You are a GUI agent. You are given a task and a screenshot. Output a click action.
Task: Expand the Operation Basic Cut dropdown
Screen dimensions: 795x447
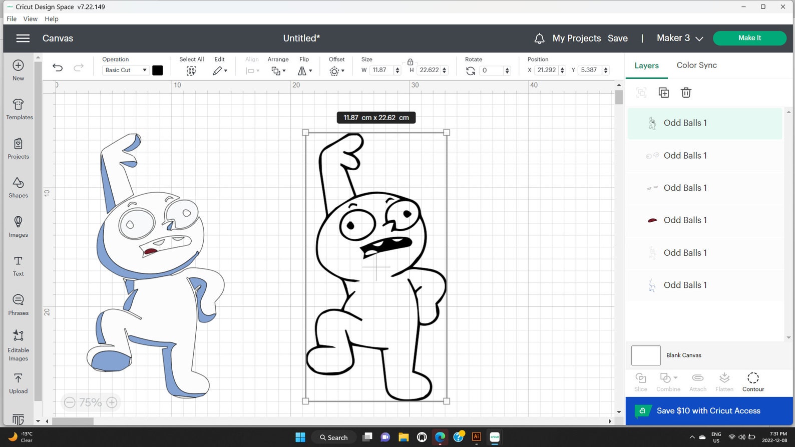(x=126, y=70)
